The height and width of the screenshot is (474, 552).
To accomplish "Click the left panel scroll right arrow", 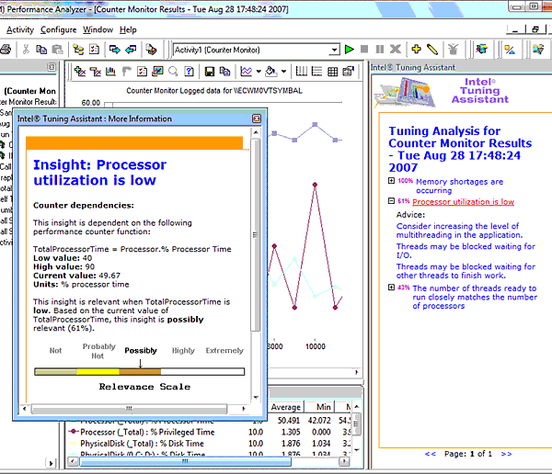I will click(x=51, y=463).
